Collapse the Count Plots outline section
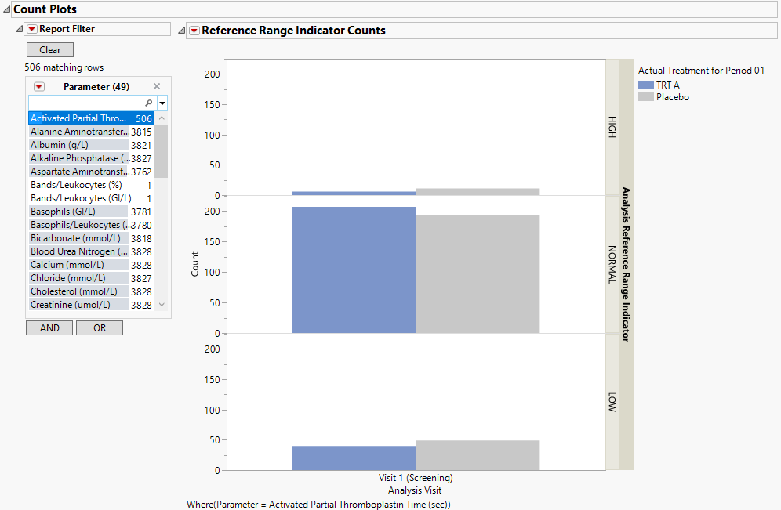This screenshot has height=510, width=781. tap(7, 9)
